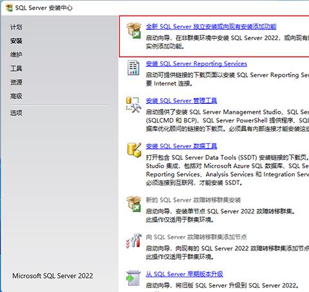Click the Microsoft SQL Server 2022 label
The width and height of the screenshot is (309, 292).
point(53,276)
